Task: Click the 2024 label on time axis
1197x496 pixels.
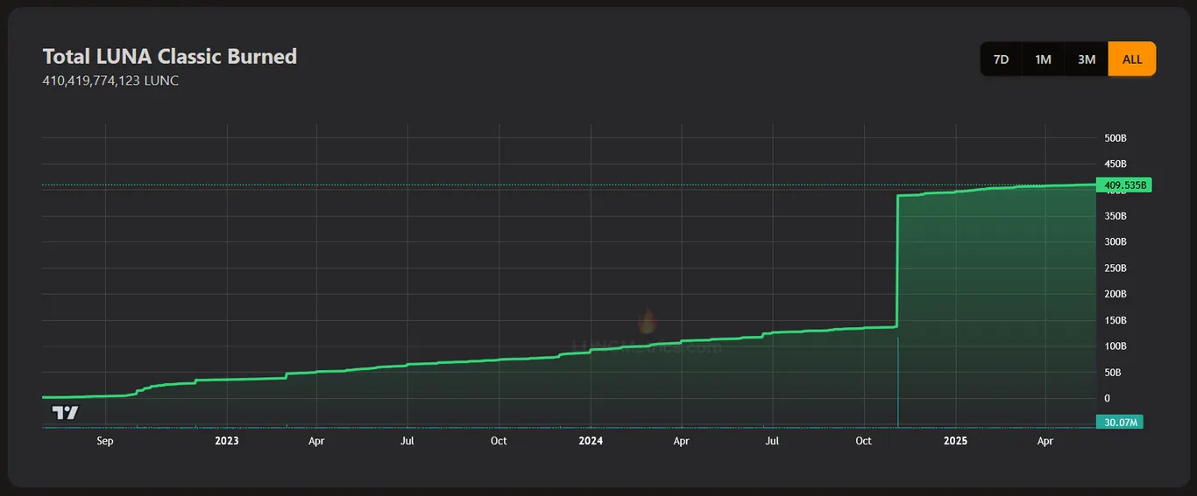Action: (x=591, y=441)
